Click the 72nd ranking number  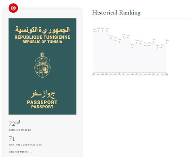14,124
